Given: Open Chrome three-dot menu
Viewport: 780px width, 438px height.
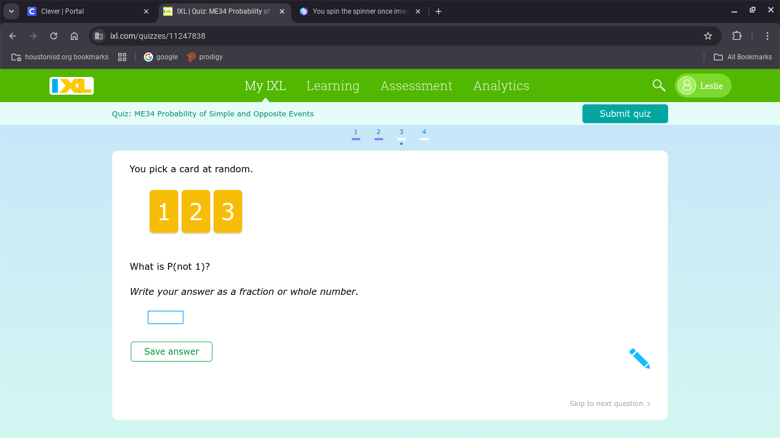Looking at the screenshot, I should tap(767, 36).
